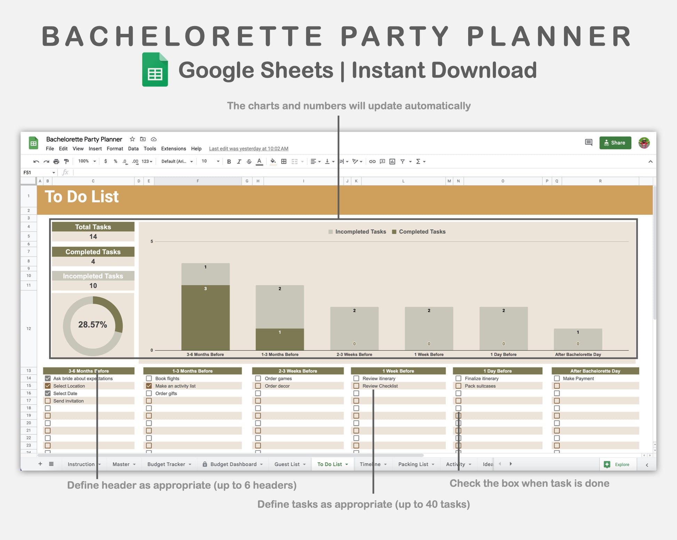Image resolution: width=677 pixels, height=540 pixels.
Task: Check the Book flights checkbox
Action: (x=149, y=378)
